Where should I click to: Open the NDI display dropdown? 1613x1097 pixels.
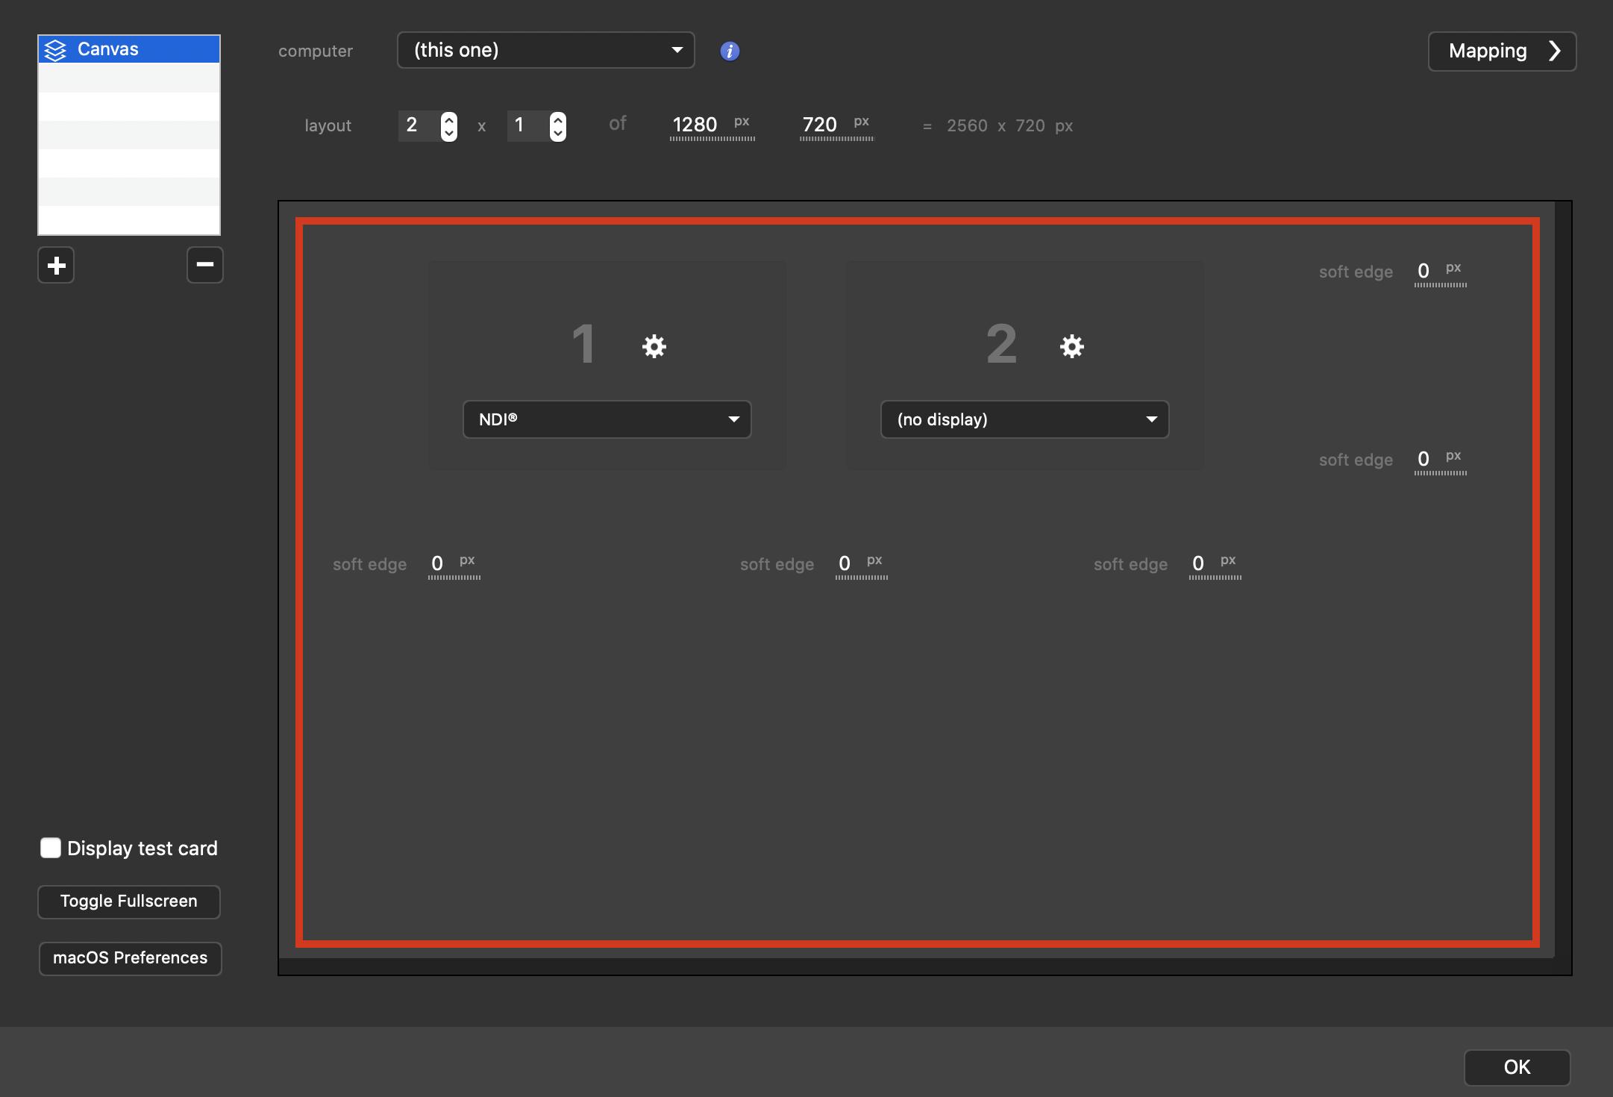pyautogui.click(x=607, y=419)
